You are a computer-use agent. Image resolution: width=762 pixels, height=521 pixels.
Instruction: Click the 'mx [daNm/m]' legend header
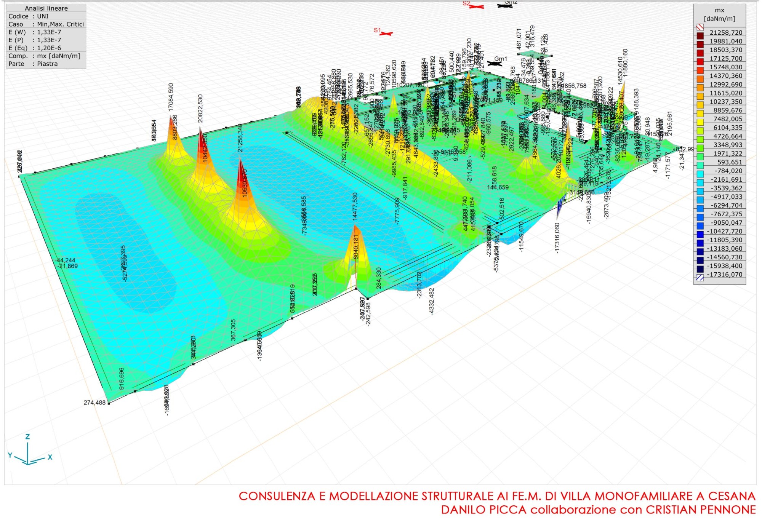click(x=719, y=14)
